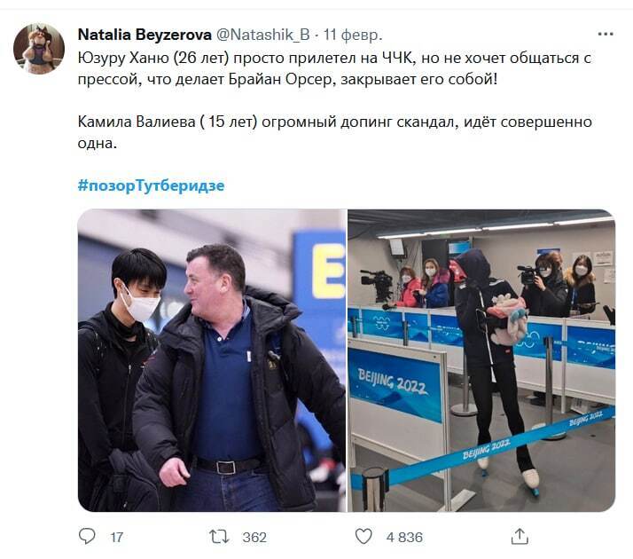Screen dimensions: 633x559
Task: Click the 362 retweets count
Action: pyautogui.click(x=254, y=537)
